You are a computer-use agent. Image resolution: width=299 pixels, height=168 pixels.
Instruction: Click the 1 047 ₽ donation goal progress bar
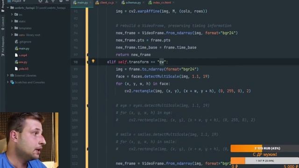click(265, 161)
